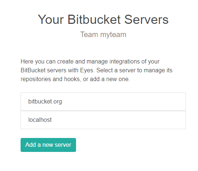Click the word BitBucket in the description
198x171 pixels.
click(x=33, y=70)
